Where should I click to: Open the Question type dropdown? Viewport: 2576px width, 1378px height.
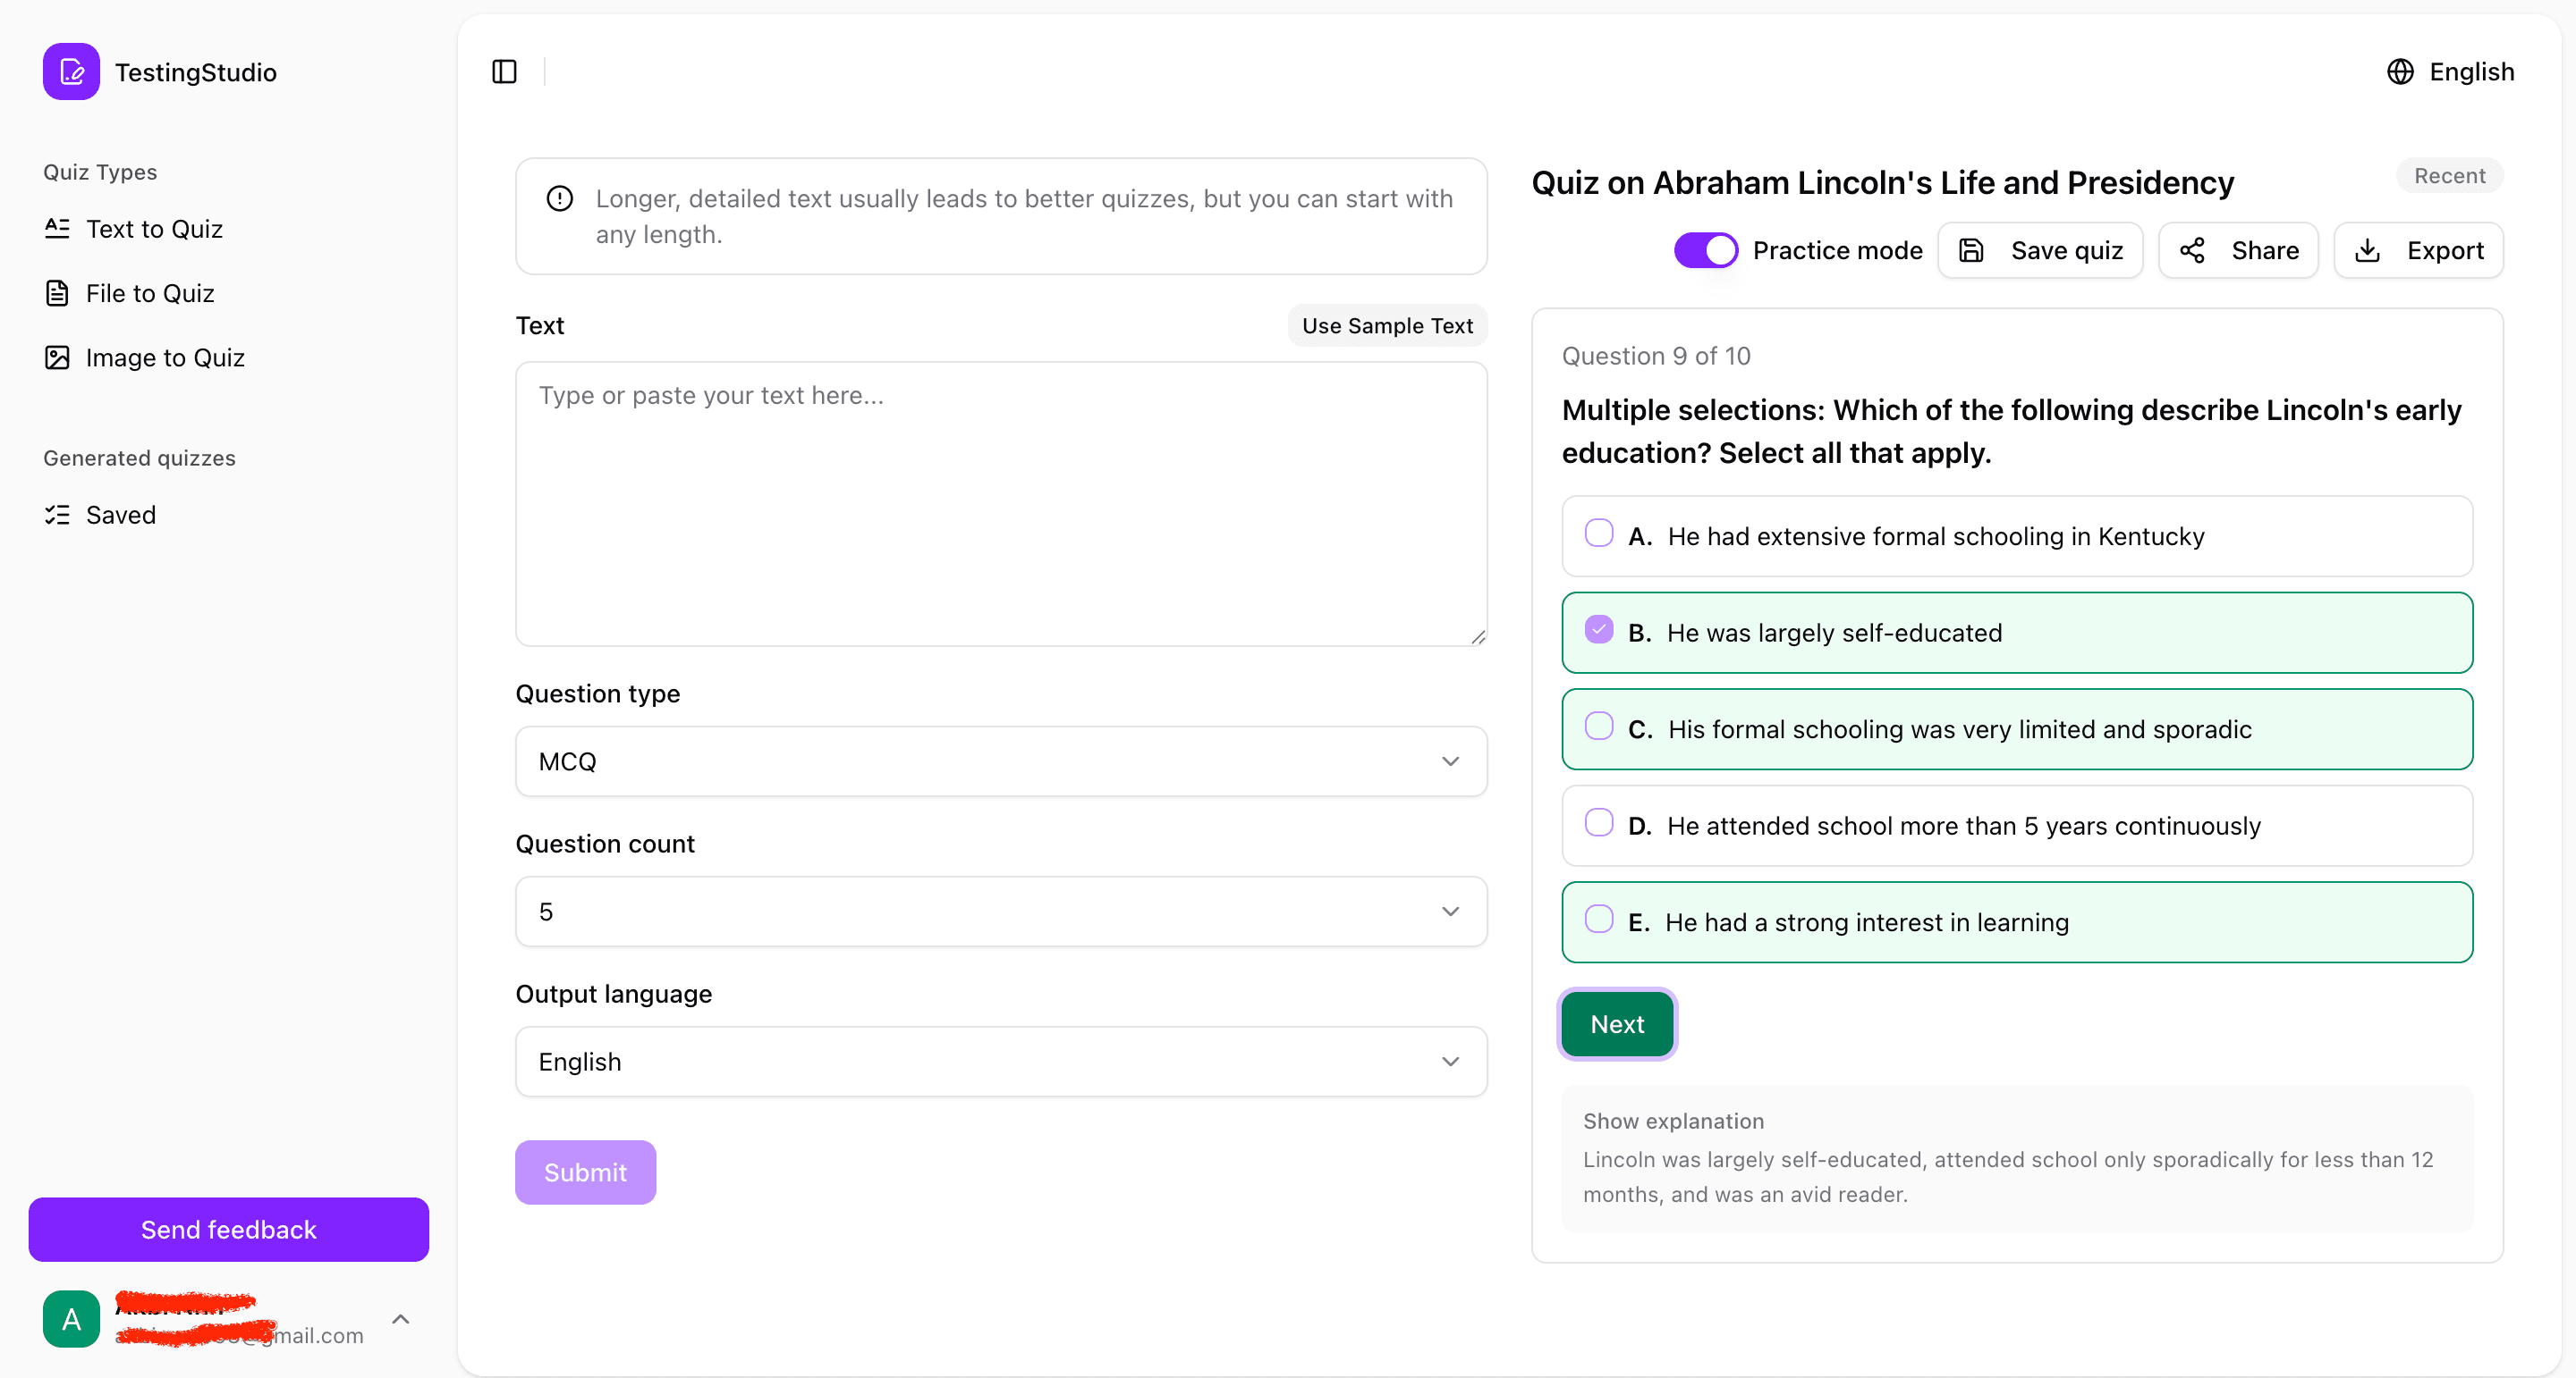(1000, 760)
